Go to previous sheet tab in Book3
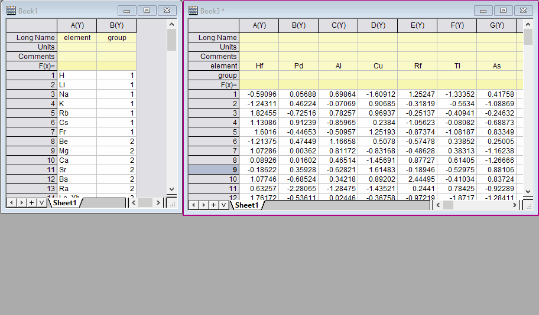Viewport: 539px width, 315px height. pos(193,205)
